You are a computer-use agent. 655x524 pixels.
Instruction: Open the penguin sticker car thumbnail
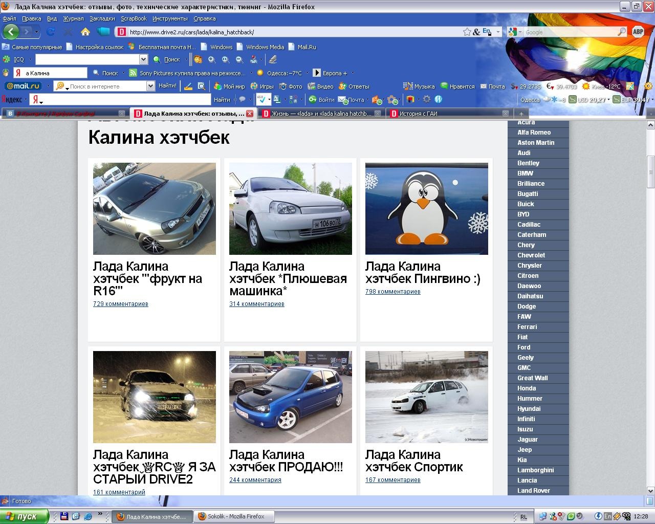(x=427, y=209)
